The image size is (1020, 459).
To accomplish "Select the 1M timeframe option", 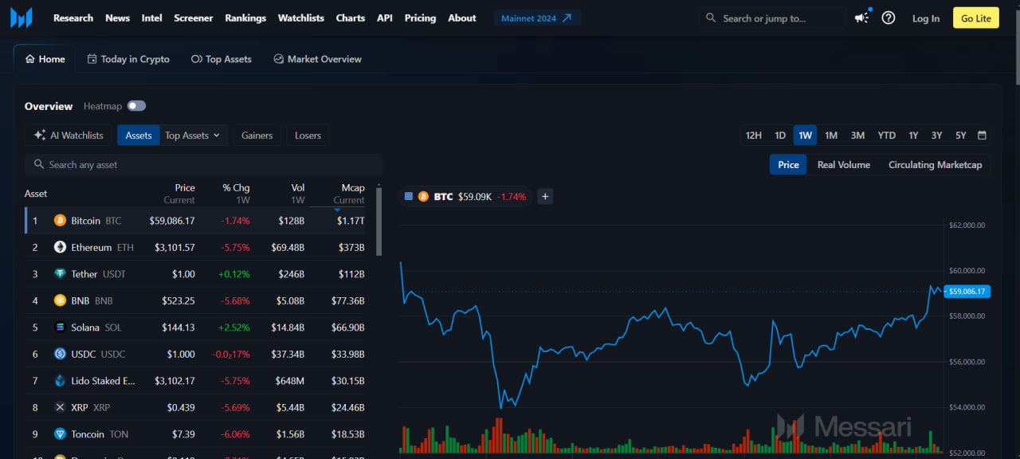I will click(831, 135).
